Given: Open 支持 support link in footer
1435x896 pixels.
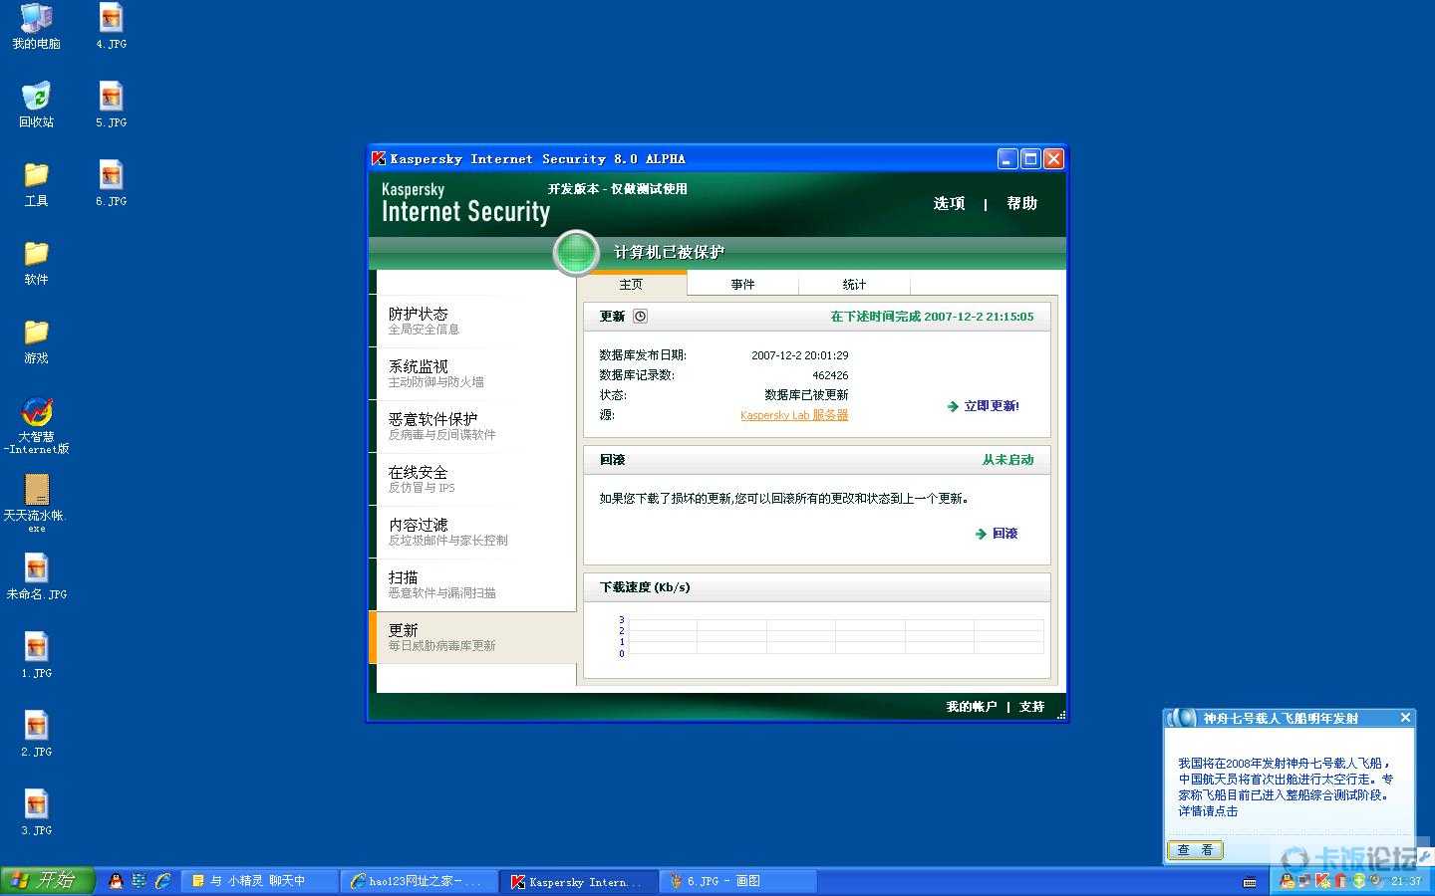Looking at the screenshot, I should [x=1032, y=707].
